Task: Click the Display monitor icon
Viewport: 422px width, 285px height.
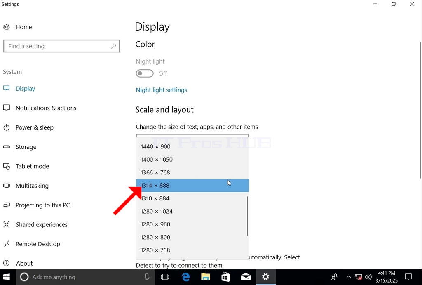Action: 7,88
